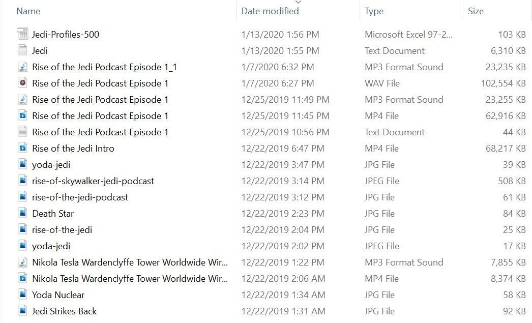Sort files by the Name column header
The image size is (532, 323).
pos(28,11)
